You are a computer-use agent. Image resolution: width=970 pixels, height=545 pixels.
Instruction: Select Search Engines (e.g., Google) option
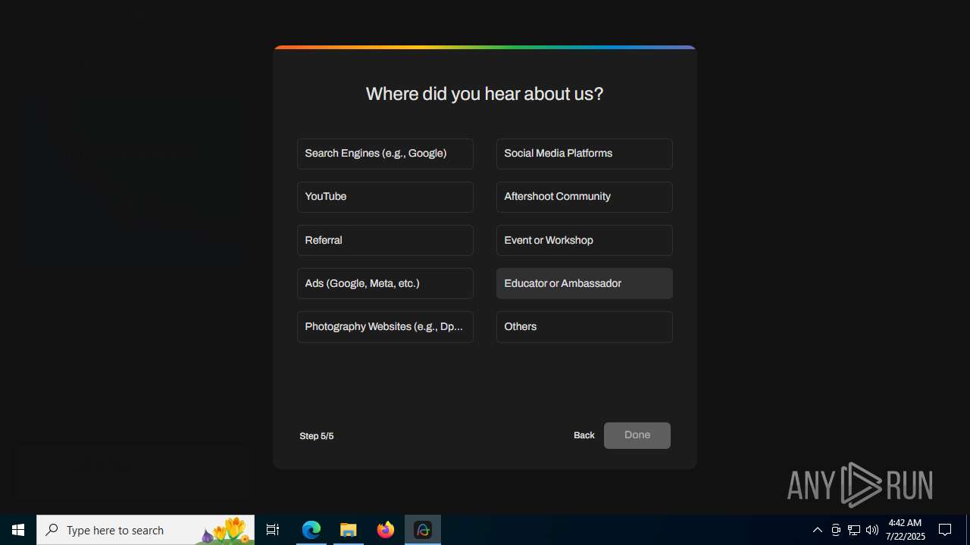coord(385,154)
